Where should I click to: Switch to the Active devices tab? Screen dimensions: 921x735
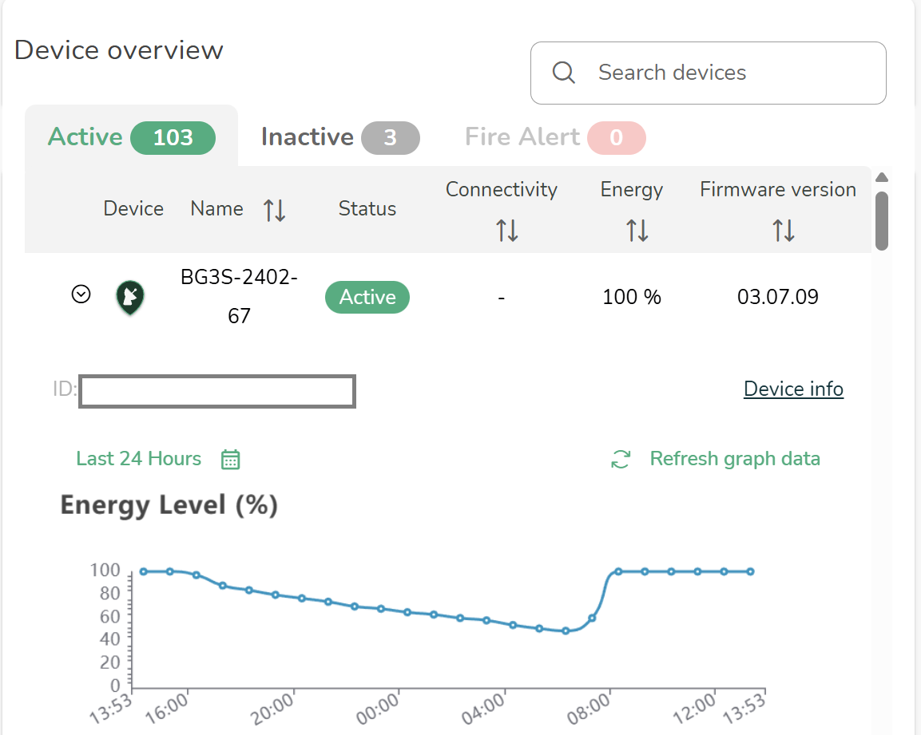[x=131, y=137]
